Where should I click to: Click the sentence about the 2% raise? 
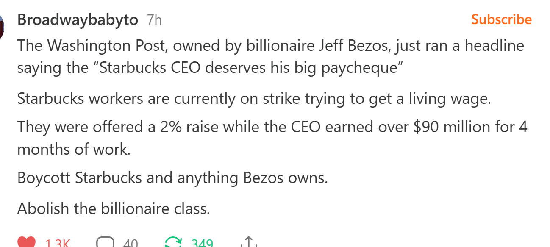pyautogui.click(x=272, y=127)
